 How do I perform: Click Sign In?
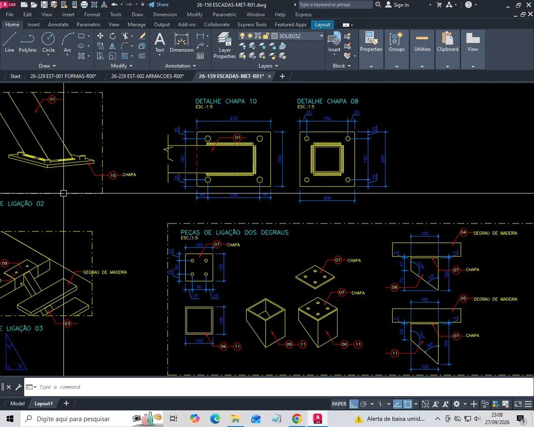coord(397,5)
